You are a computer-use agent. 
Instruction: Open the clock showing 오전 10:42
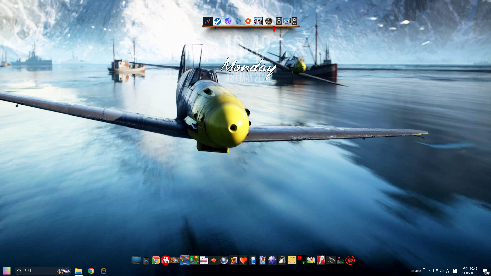click(470, 271)
